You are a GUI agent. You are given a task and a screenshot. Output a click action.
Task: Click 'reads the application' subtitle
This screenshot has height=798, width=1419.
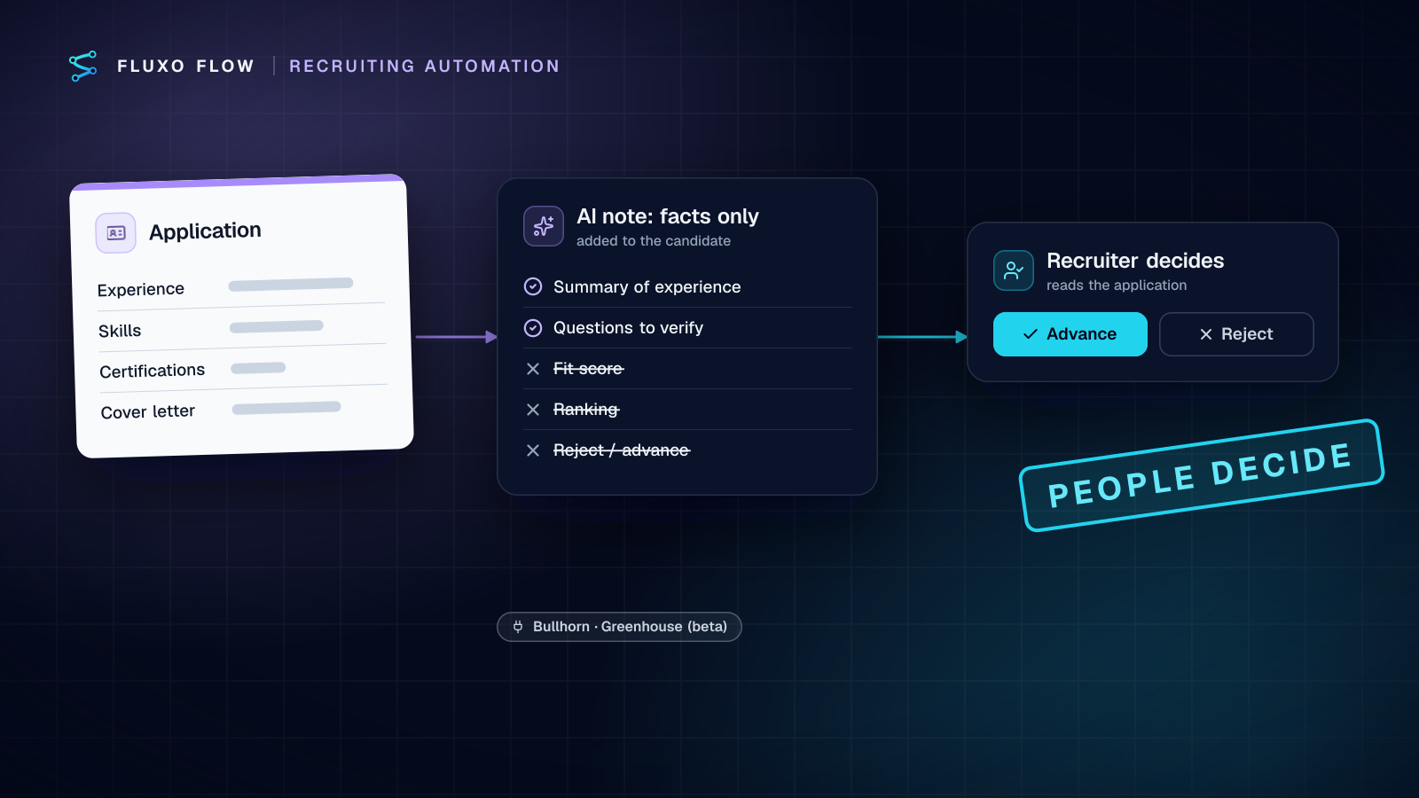(x=1117, y=286)
